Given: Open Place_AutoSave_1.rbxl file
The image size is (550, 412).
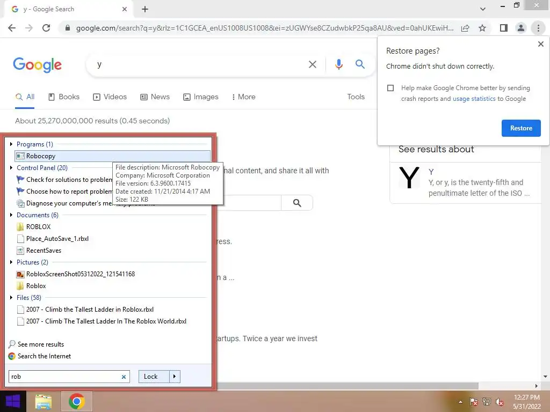Looking at the screenshot, I should pyautogui.click(x=53, y=239).
